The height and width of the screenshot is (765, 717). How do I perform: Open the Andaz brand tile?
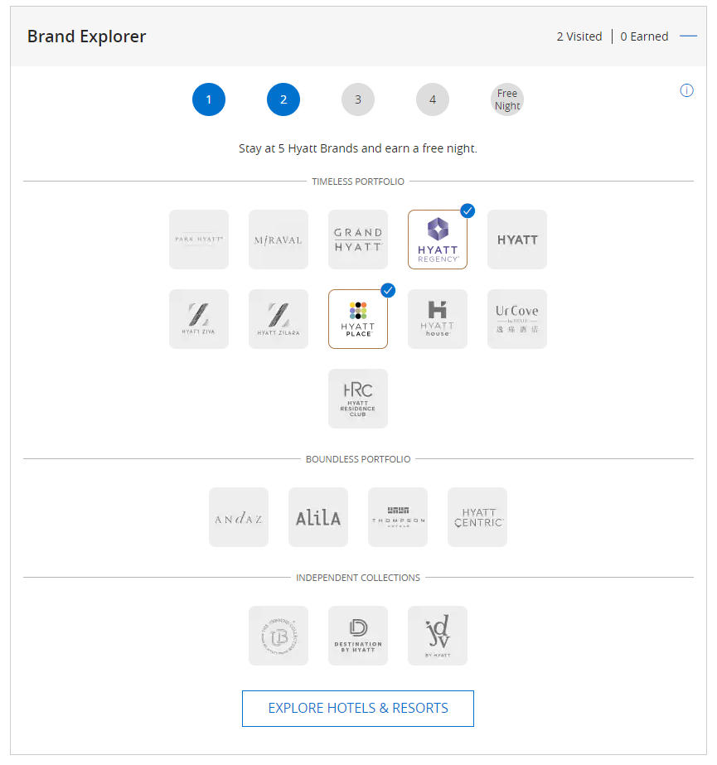239,517
